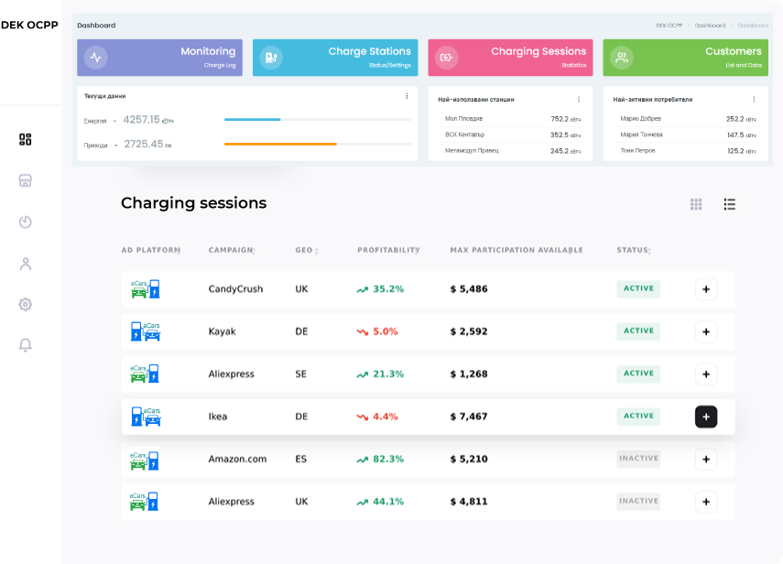This screenshot has width=783, height=564.
Task: Click the notifications bell icon
Action: 26,345
